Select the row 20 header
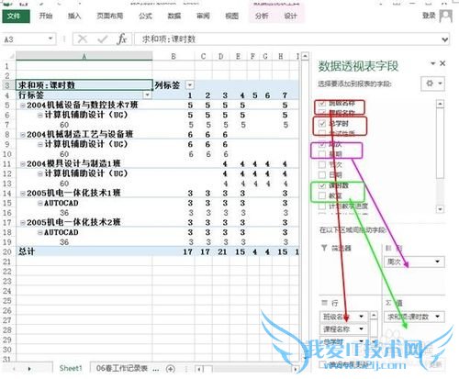Image resolution: width=459 pixels, height=379 pixels. tap(7, 252)
